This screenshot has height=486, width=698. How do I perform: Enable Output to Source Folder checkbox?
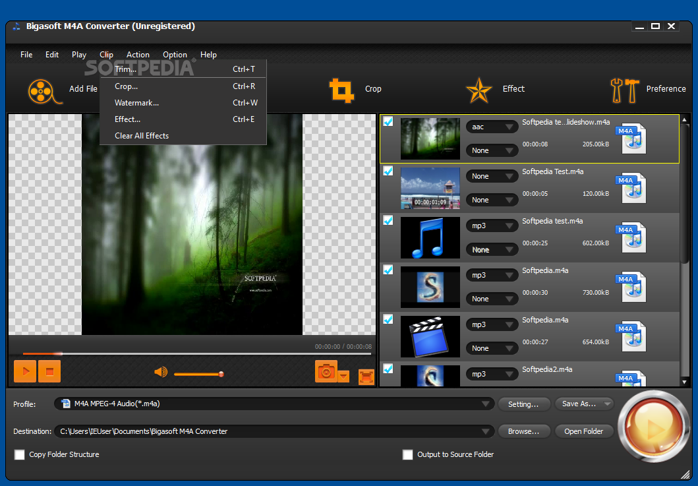click(x=407, y=454)
